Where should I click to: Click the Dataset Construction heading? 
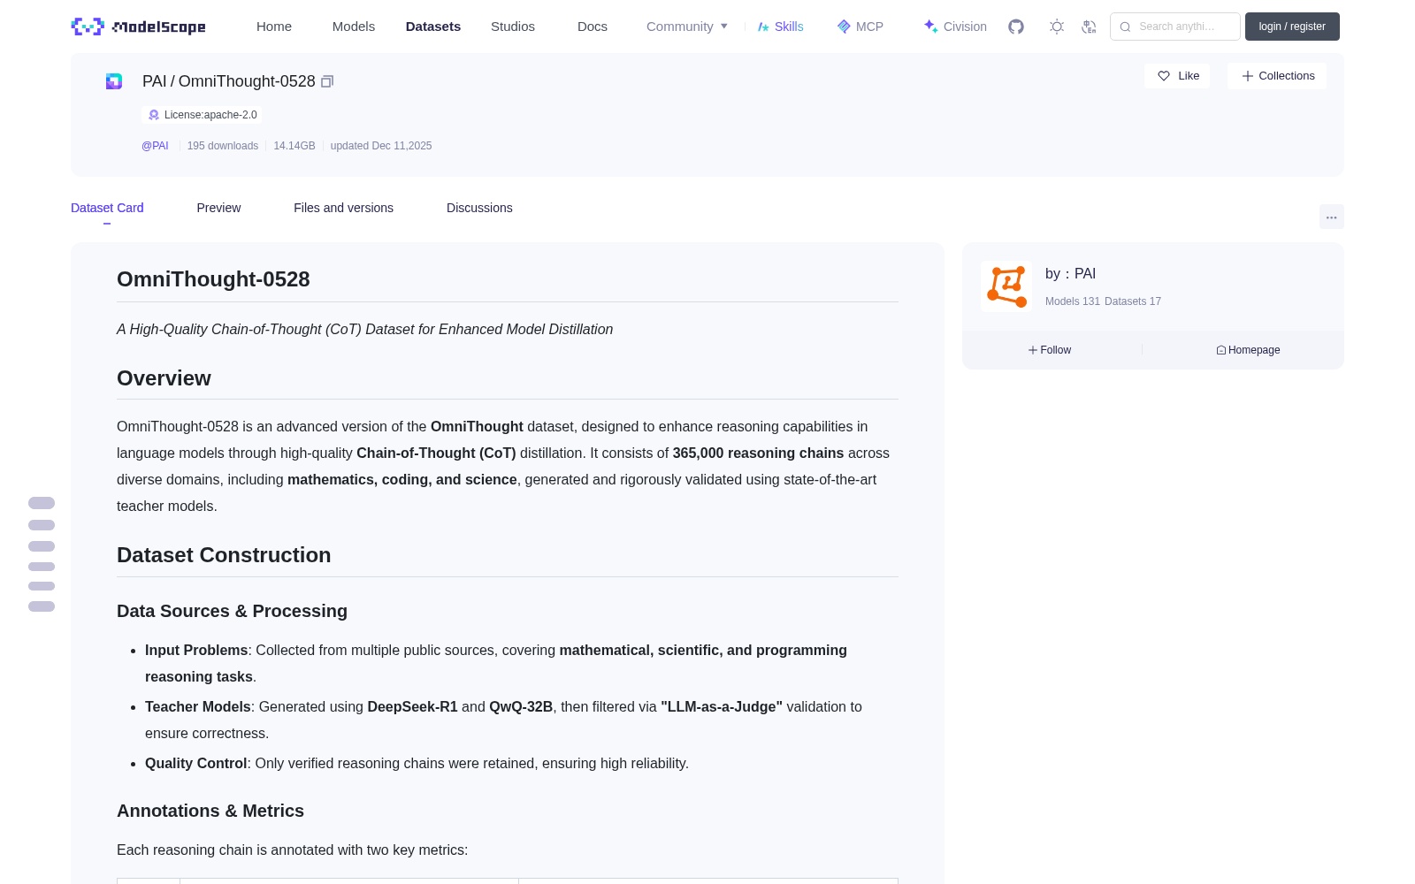pyautogui.click(x=224, y=555)
